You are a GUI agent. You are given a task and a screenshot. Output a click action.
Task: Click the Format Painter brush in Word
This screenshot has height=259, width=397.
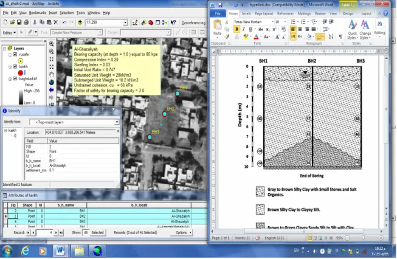coord(227,37)
